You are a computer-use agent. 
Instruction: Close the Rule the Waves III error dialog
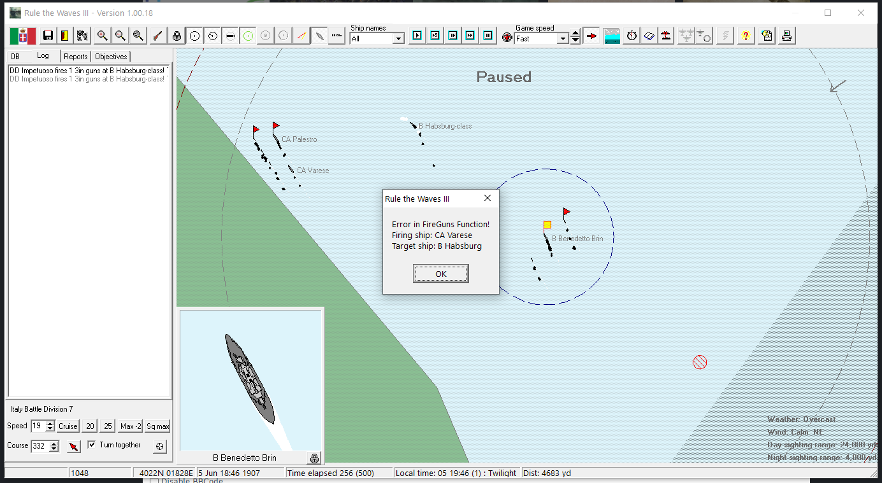(x=488, y=199)
